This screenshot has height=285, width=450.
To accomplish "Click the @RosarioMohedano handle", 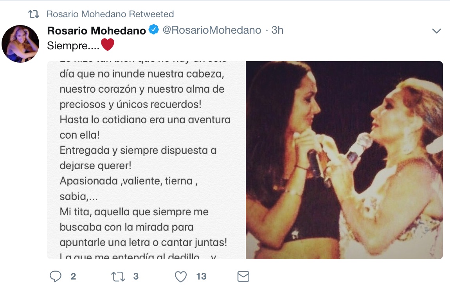I will click(x=212, y=30).
